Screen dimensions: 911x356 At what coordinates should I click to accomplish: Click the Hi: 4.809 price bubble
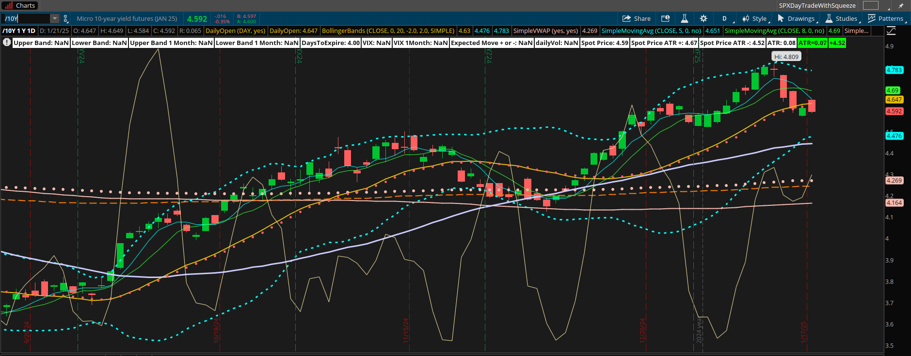tap(786, 57)
